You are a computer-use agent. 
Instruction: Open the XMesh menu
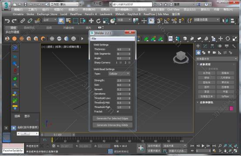(x=120, y=14)
